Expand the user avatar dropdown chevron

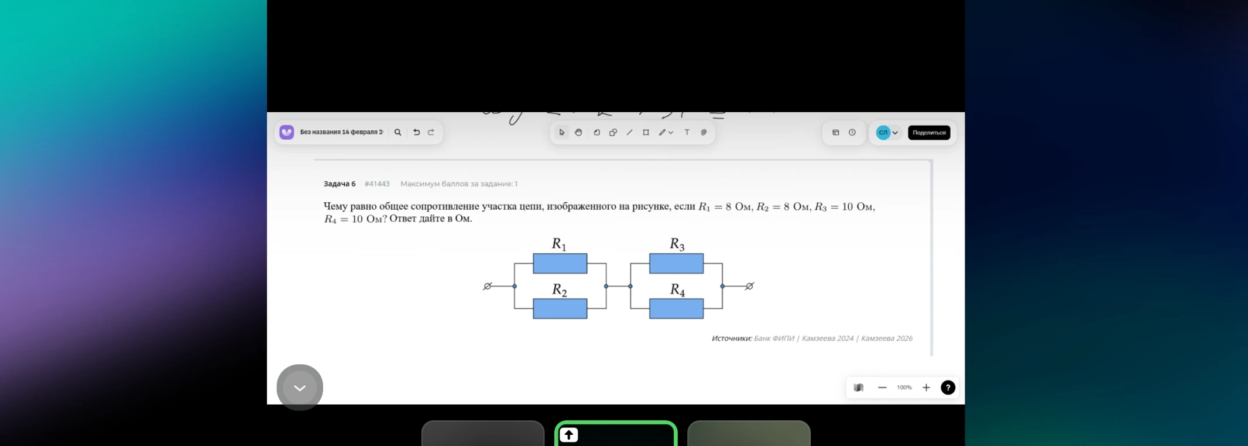click(x=895, y=133)
